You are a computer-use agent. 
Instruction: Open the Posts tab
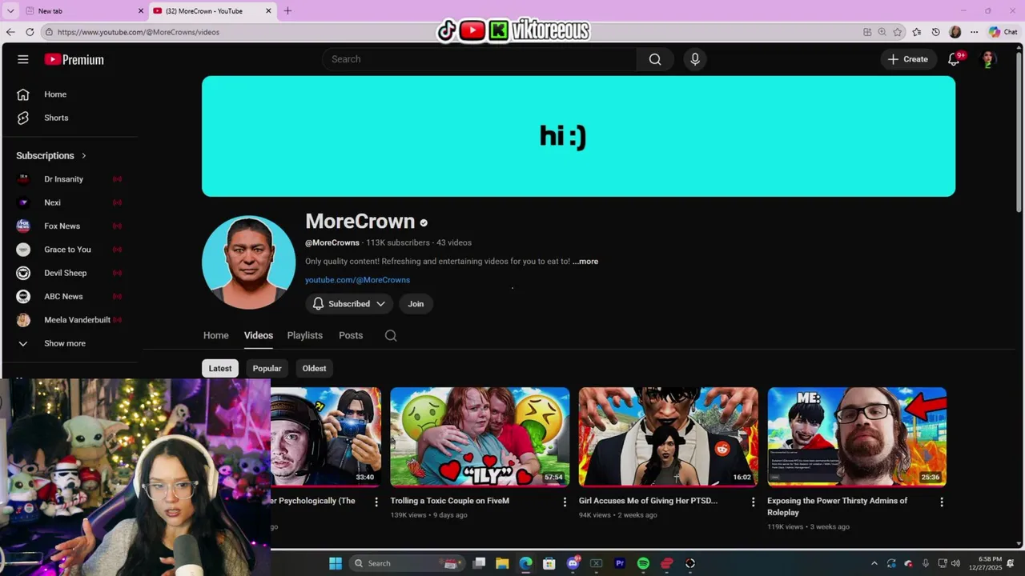pyautogui.click(x=351, y=335)
